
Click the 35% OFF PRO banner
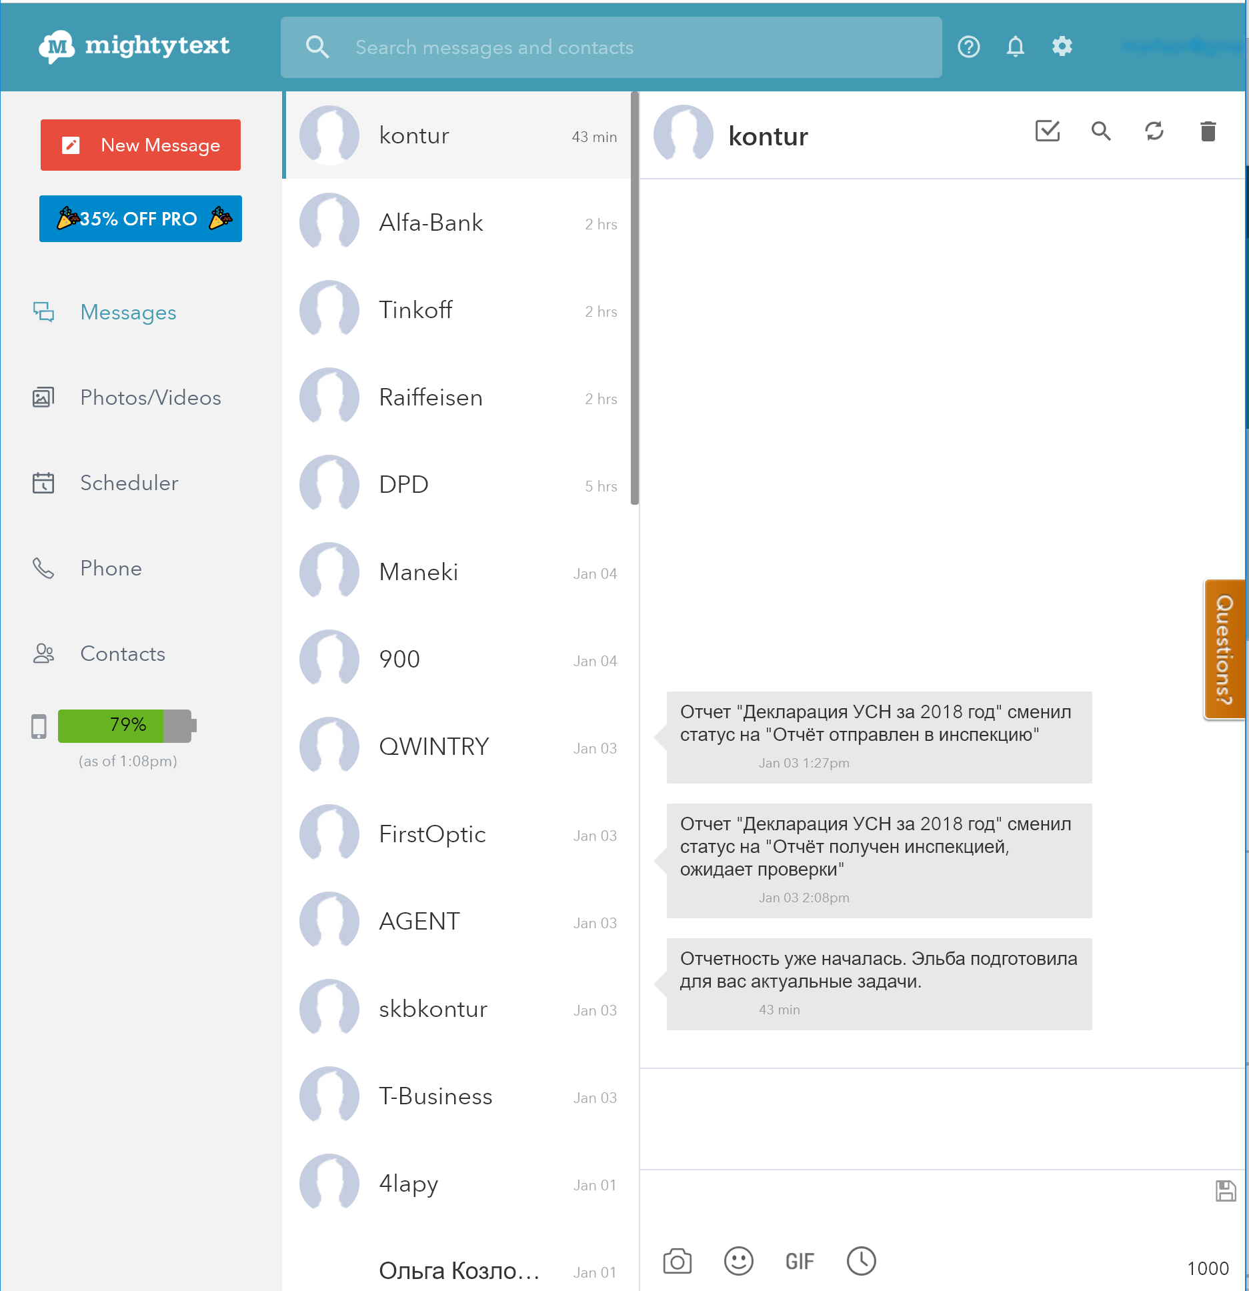141,219
